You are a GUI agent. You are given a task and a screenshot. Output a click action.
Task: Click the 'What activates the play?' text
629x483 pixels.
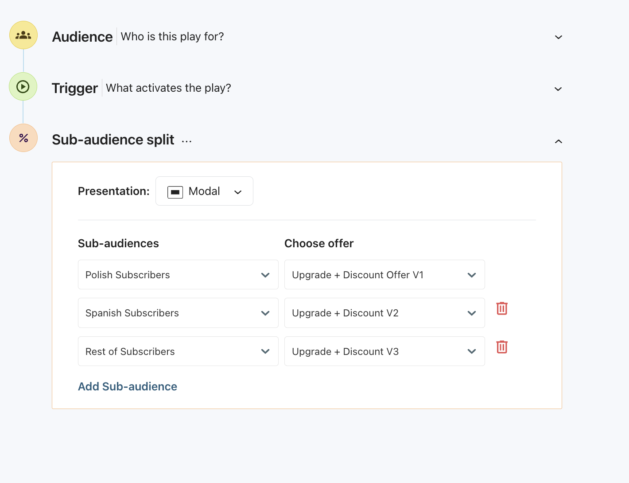coord(168,88)
